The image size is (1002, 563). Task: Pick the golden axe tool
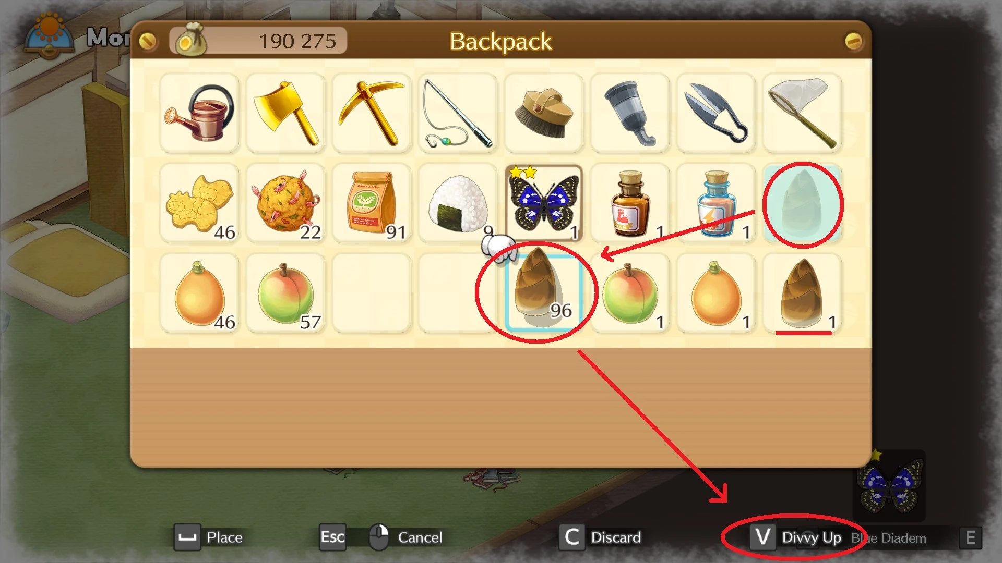(285, 113)
